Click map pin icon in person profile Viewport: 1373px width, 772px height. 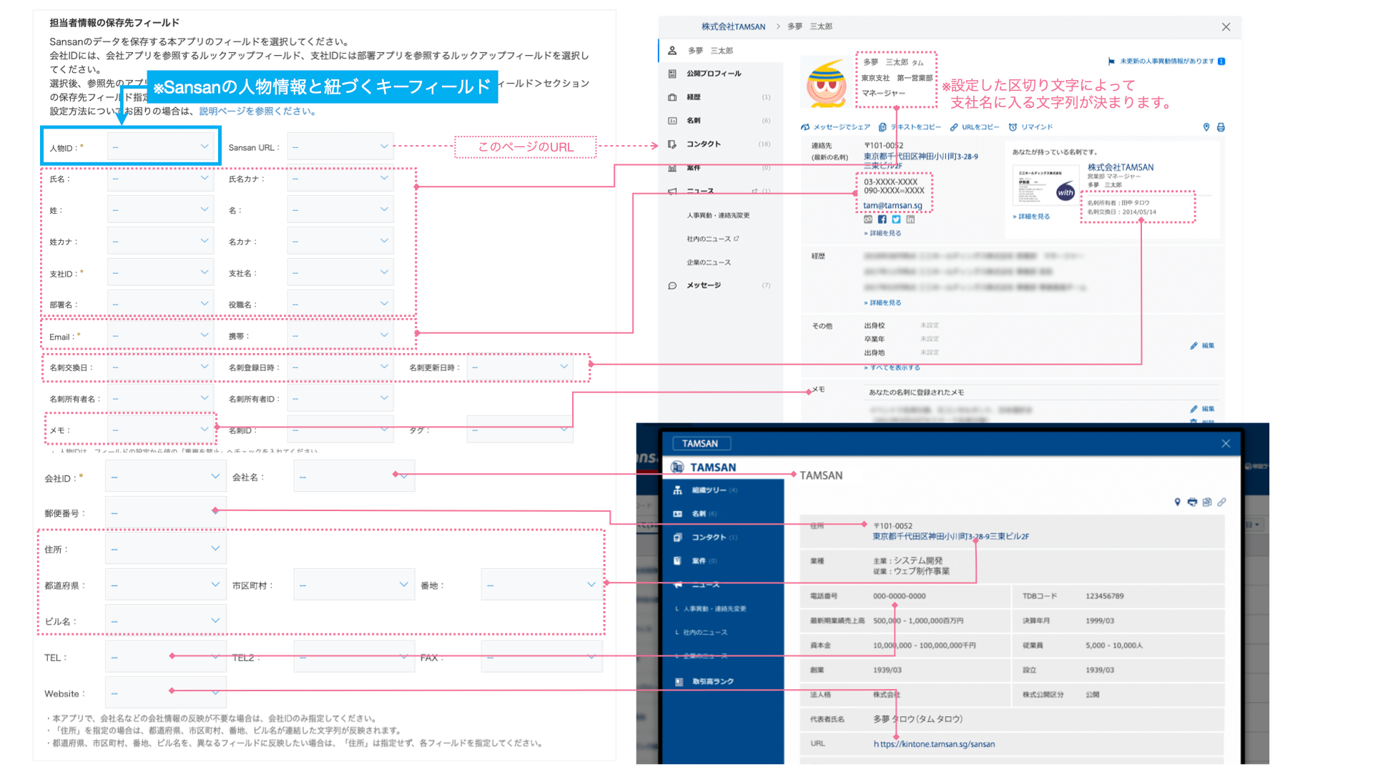[x=1206, y=127]
